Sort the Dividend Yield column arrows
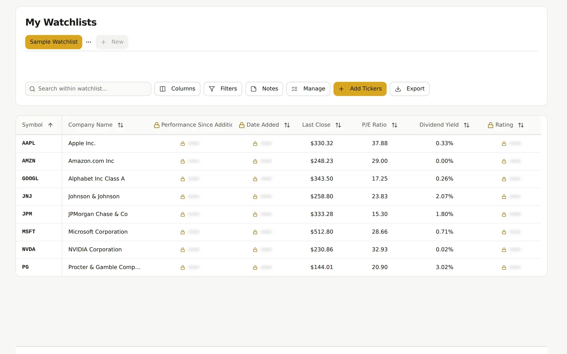567x354 pixels. tap(466, 125)
